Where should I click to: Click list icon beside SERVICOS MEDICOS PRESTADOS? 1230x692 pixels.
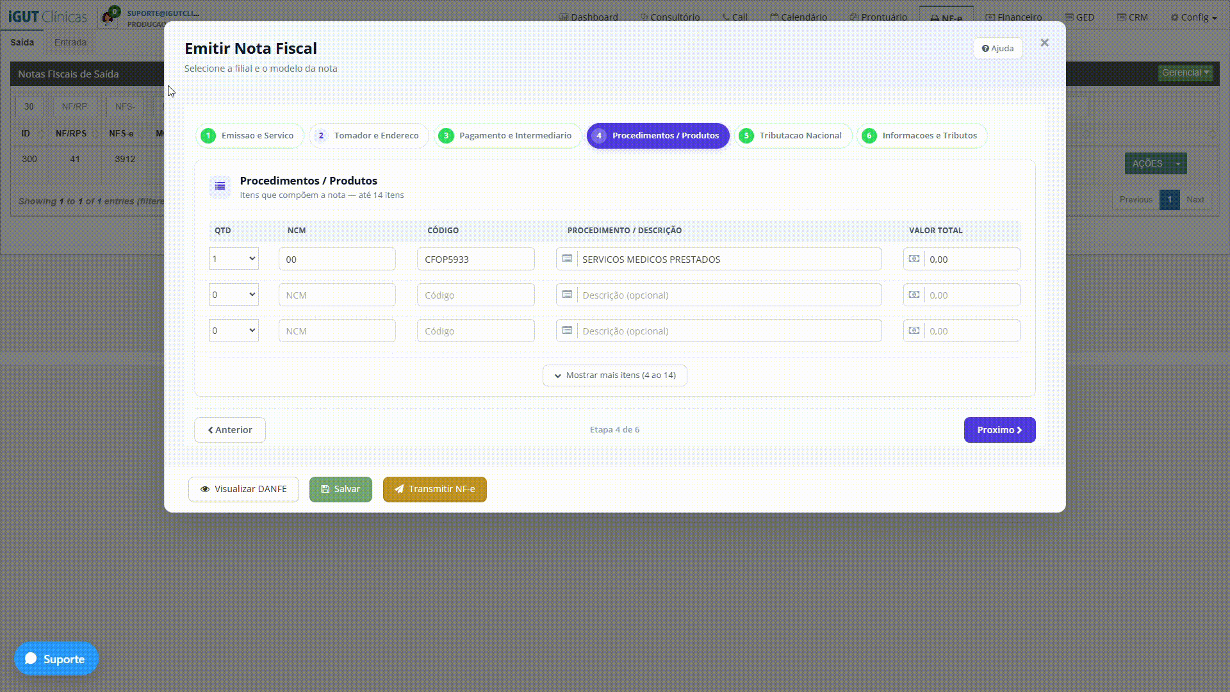pos(567,259)
